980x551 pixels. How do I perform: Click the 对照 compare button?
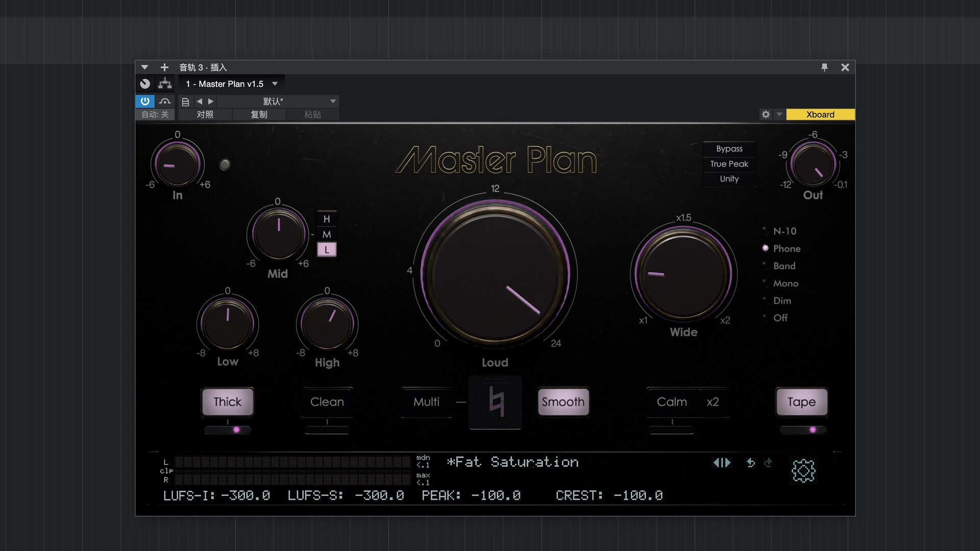tap(205, 114)
